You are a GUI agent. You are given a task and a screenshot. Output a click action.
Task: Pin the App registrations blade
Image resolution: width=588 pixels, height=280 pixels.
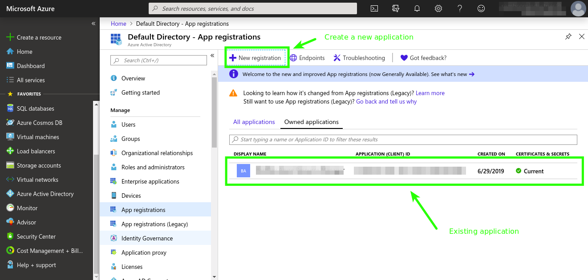coord(568,37)
